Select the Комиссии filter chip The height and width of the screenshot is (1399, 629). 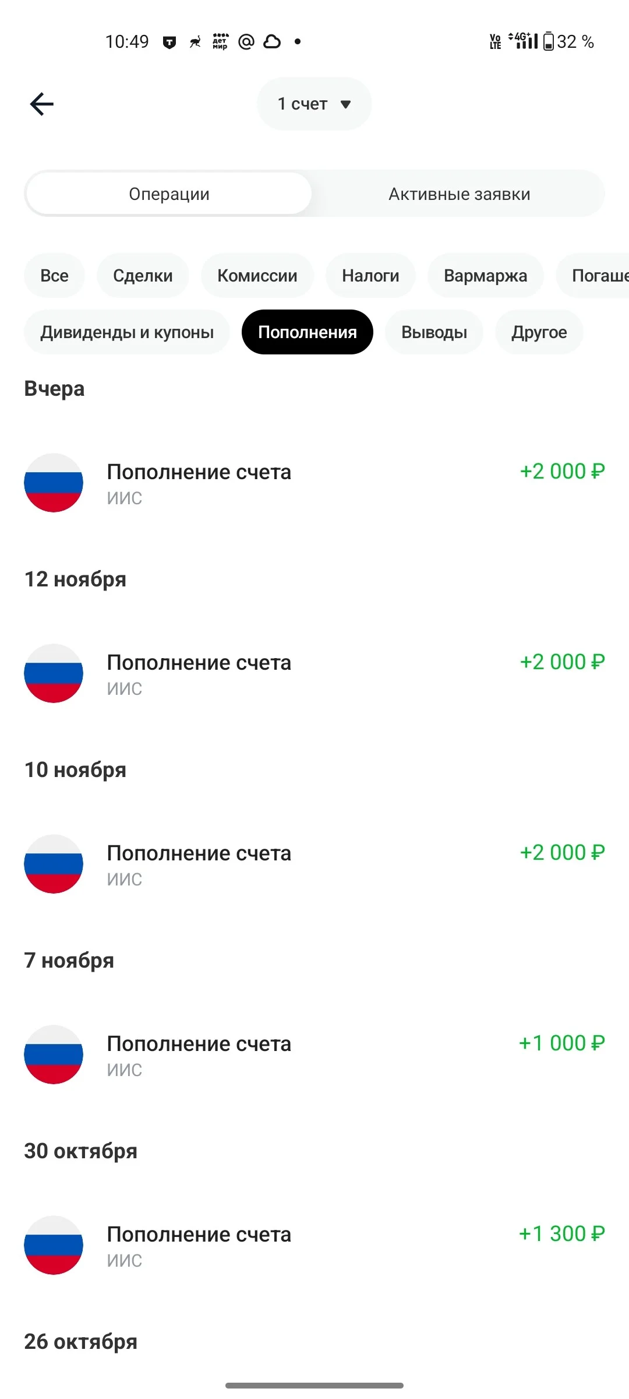click(257, 275)
